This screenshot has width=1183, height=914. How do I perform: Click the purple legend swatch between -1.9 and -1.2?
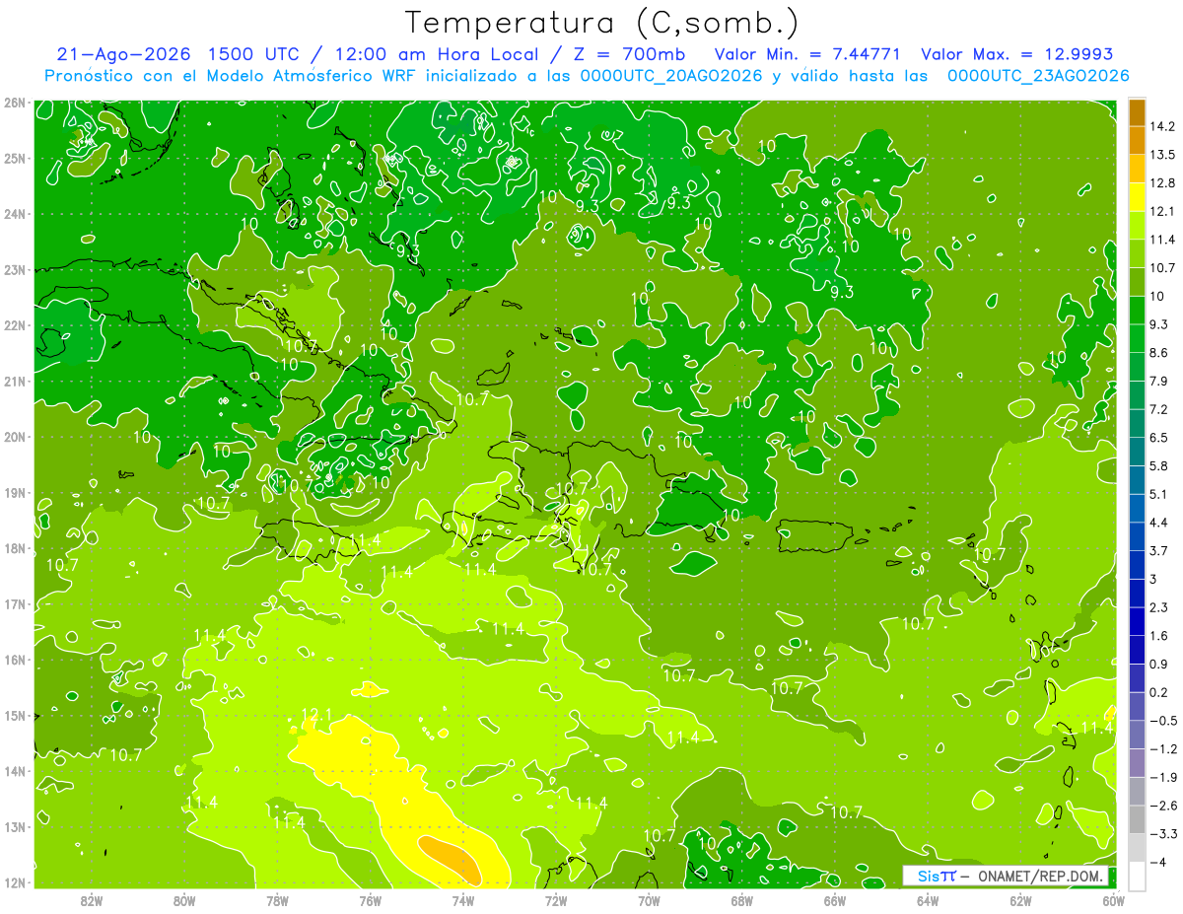coord(1137,763)
